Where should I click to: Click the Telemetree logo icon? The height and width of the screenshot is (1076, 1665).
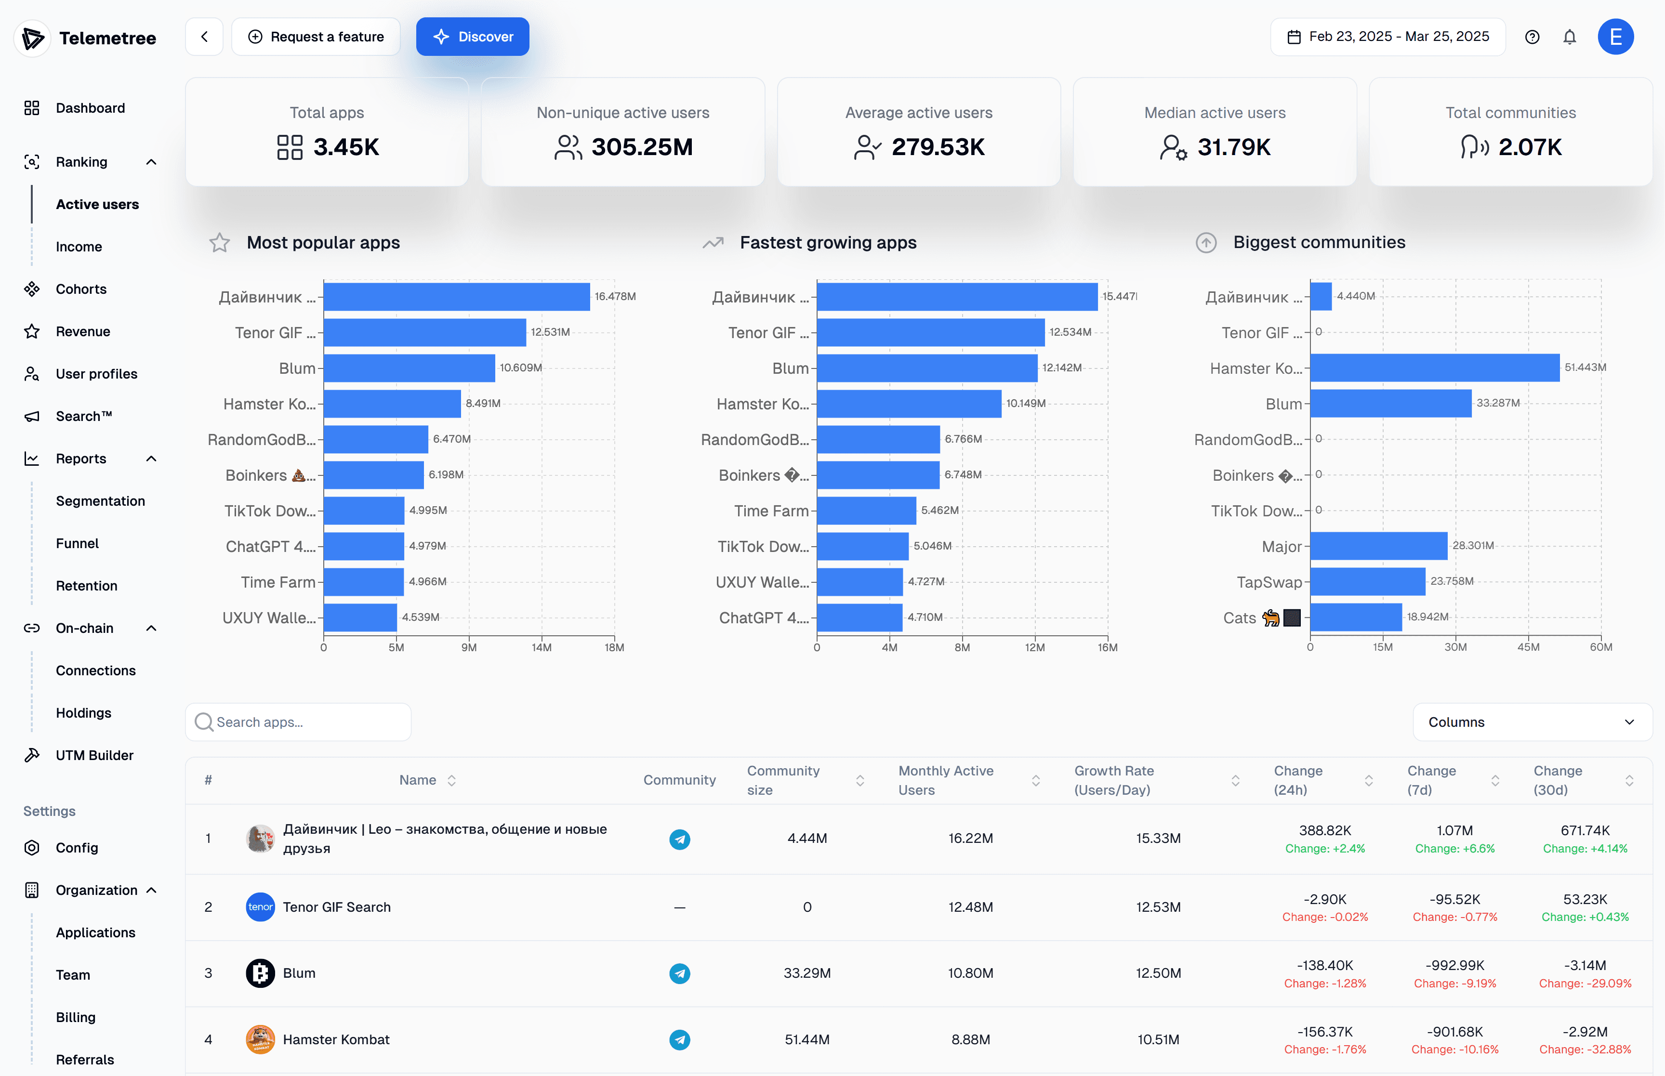click(32, 39)
